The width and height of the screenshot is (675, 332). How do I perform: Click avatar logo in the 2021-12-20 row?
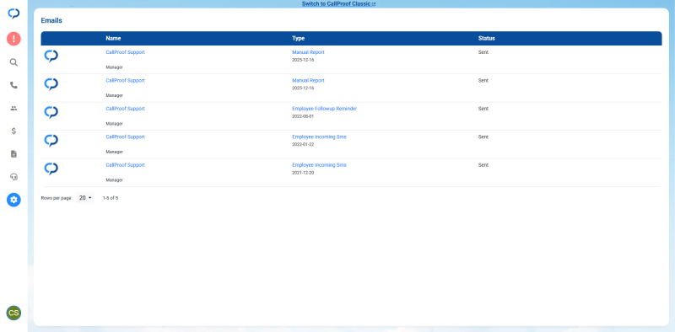point(51,169)
